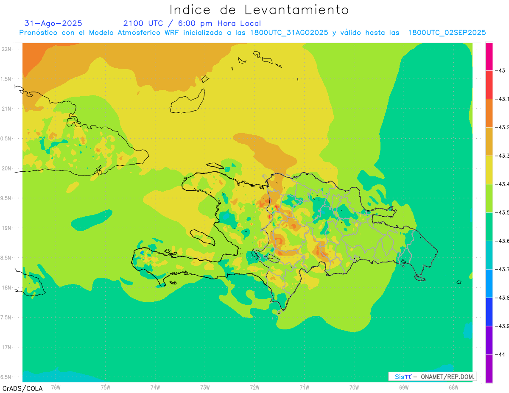
Task: Click the '74W' longitude label
Action: click(x=155, y=387)
